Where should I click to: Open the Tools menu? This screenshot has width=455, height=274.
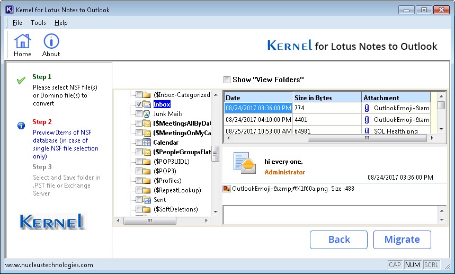[38, 23]
